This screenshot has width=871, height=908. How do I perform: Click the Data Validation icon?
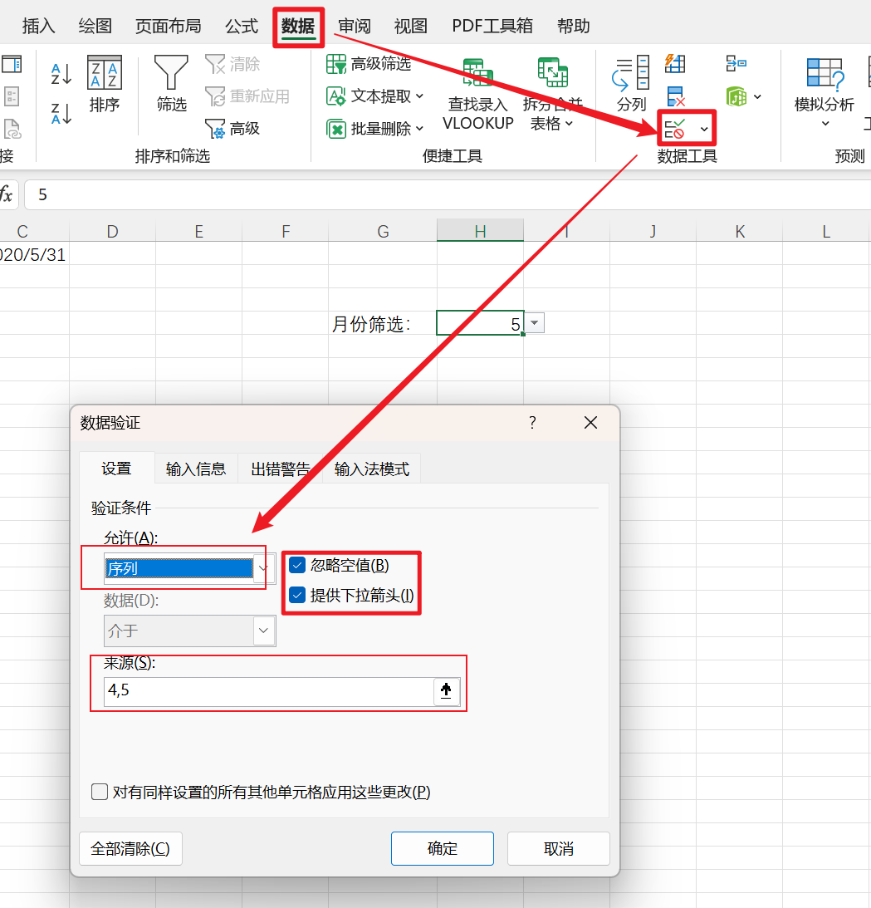pos(675,128)
